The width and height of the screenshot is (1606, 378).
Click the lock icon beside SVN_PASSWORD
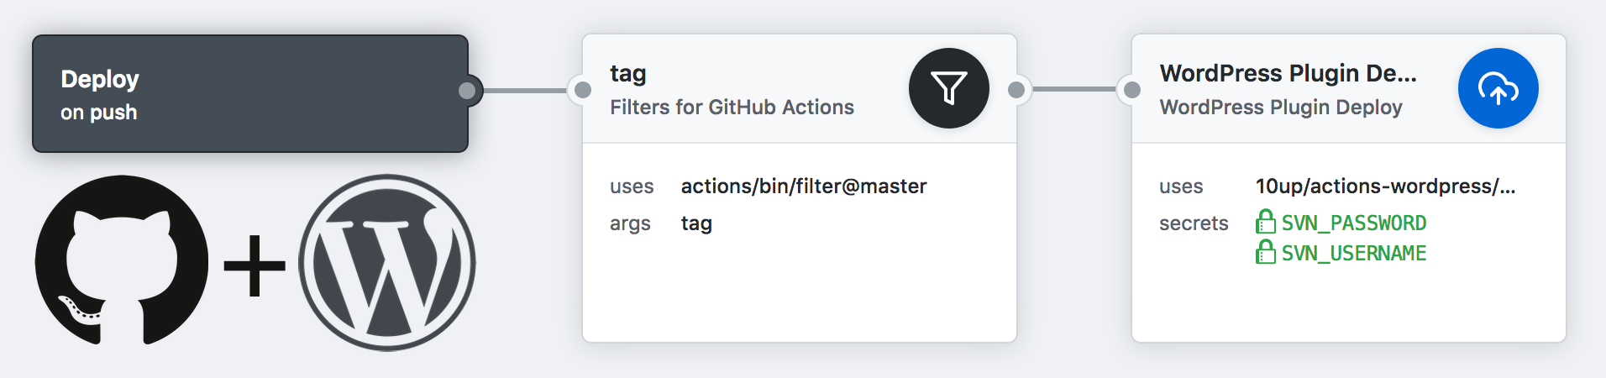pos(1265,222)
